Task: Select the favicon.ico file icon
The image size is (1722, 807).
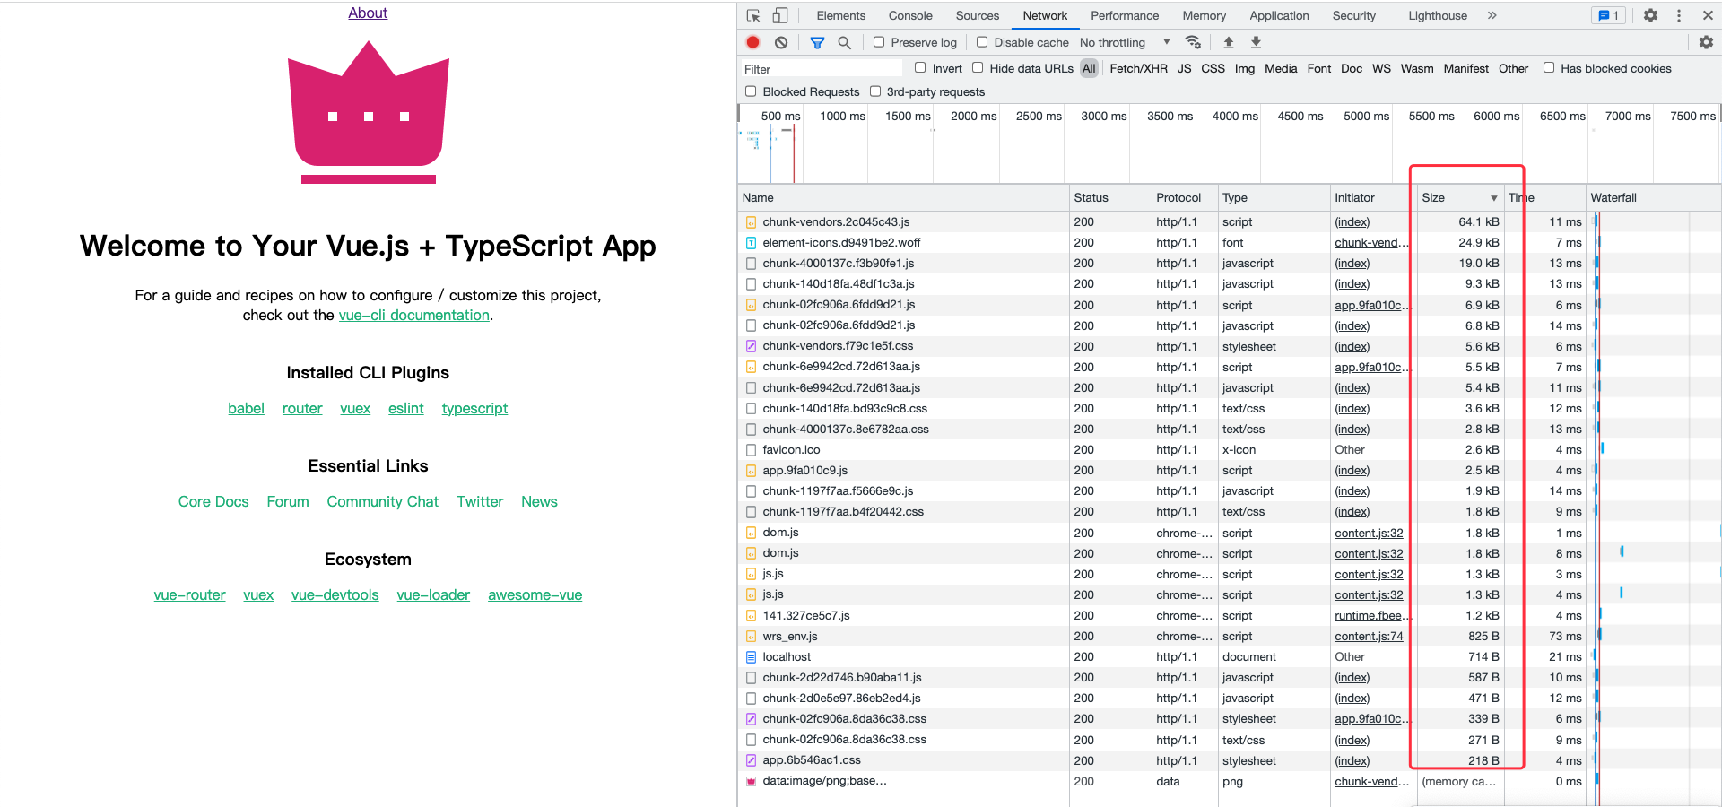Action: [752, 450]
